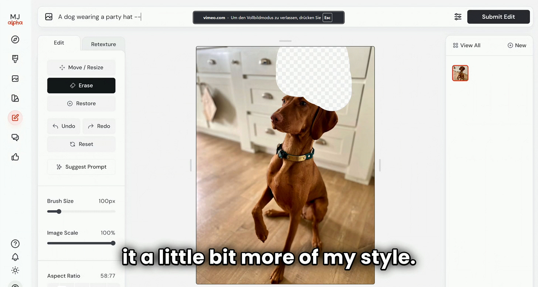Open the Explore compass icon in sidebar
538x287 pixels.
point(15,40)
